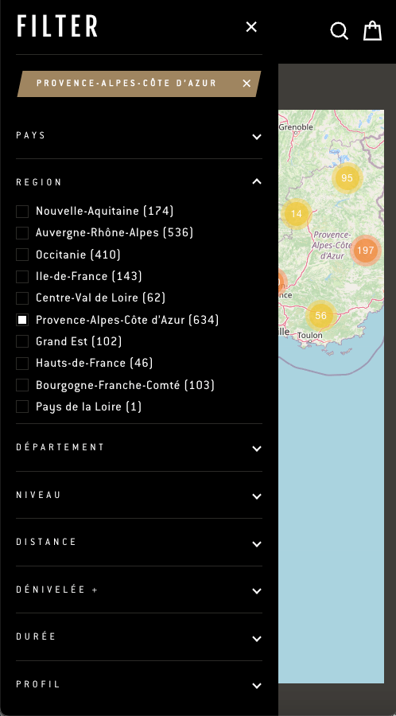Close the Filter panel with X icon
The height and width of the screenshot is (716, 396).
tap(251, 27)
